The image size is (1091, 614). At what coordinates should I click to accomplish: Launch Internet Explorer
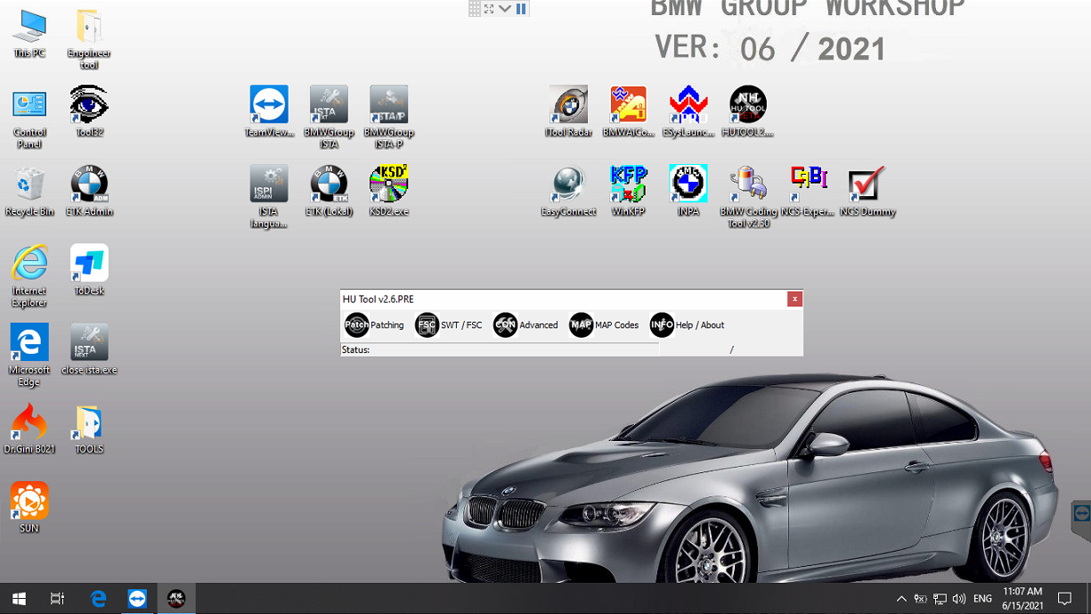click(29, 276)
